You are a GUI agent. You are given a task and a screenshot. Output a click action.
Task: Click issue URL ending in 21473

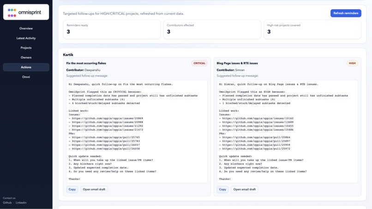(108, 130)
